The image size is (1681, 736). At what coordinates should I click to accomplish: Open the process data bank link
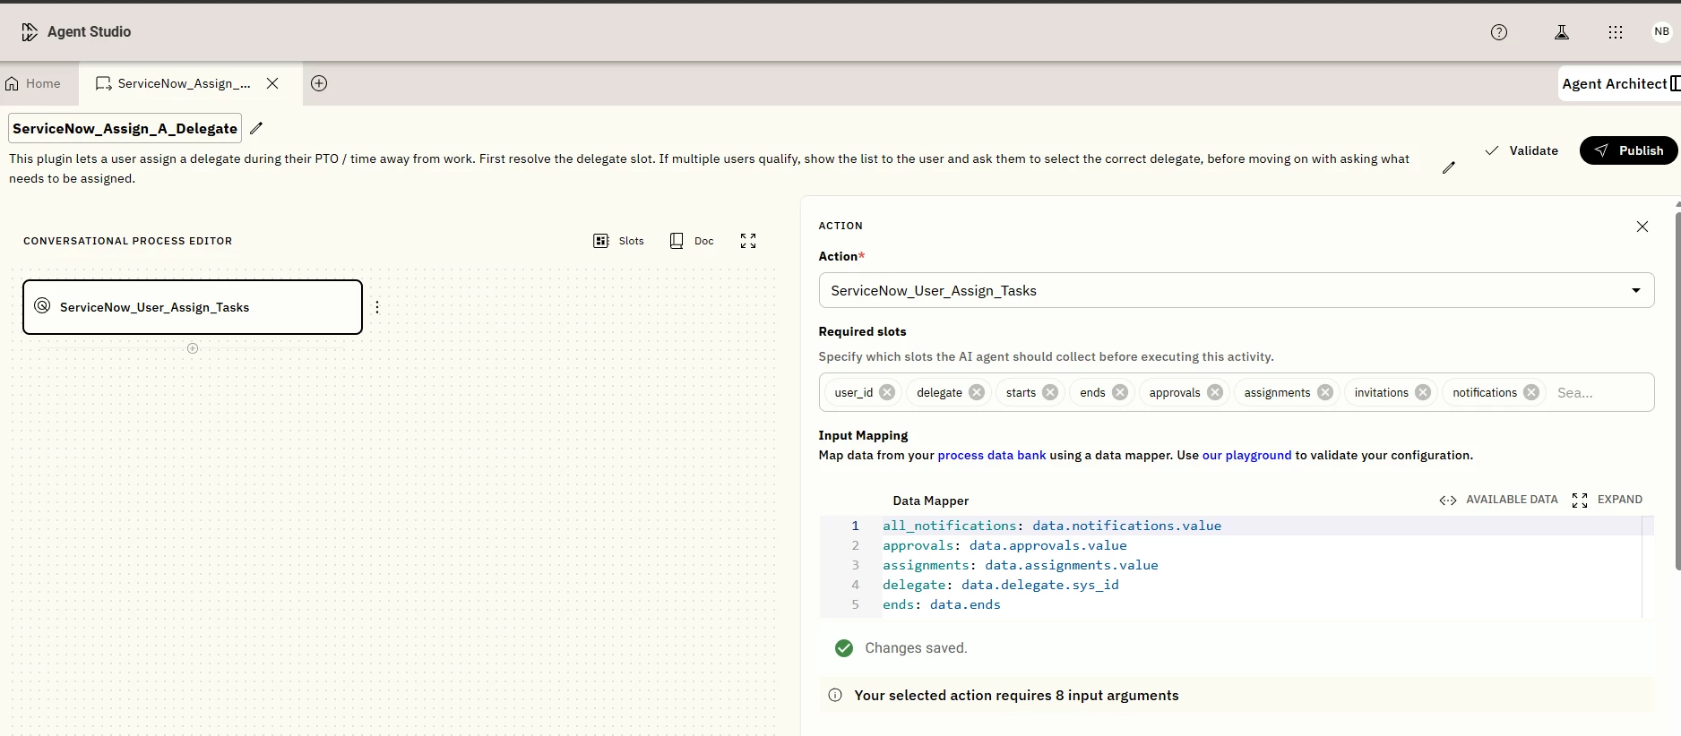[x=992, y=455]
